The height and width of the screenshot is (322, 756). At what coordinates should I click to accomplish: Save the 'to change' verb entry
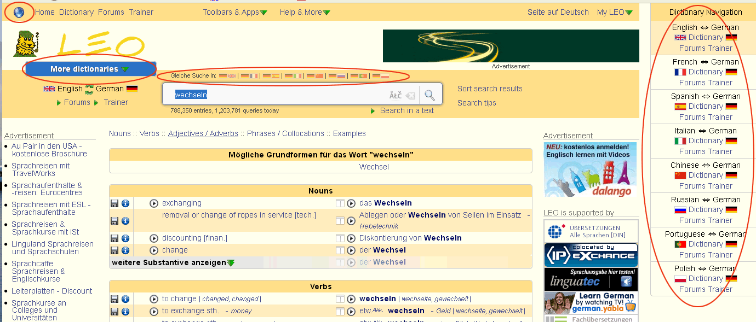[114, 299]
